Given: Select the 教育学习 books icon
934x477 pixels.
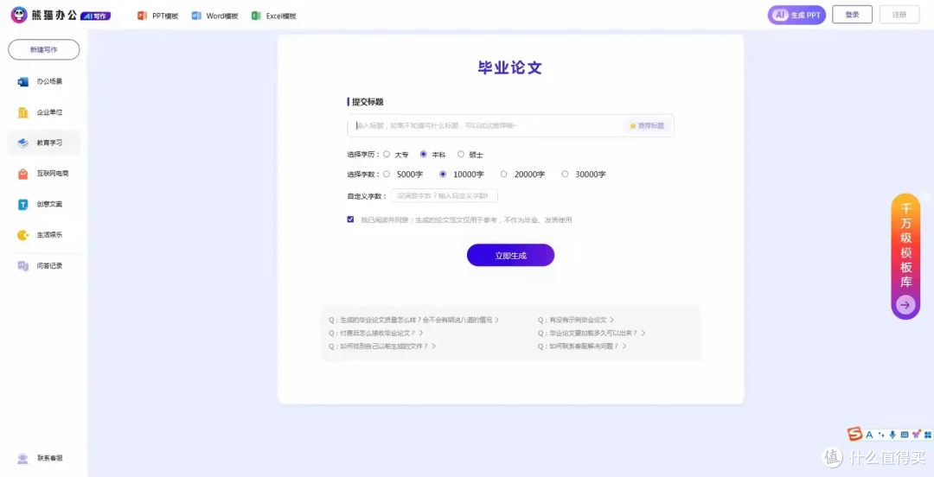Looking at the screenshot, I should click(x=22, y=143).
